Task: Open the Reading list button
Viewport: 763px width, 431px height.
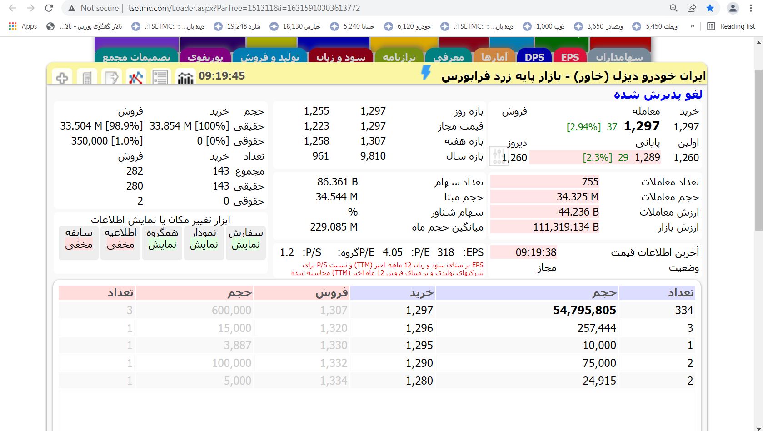Action: [731, 26]
